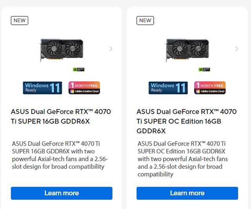Select the Windows 11 Ready badge on the OC Edition card
Screen dimensions: 251x209
[168, 88]
